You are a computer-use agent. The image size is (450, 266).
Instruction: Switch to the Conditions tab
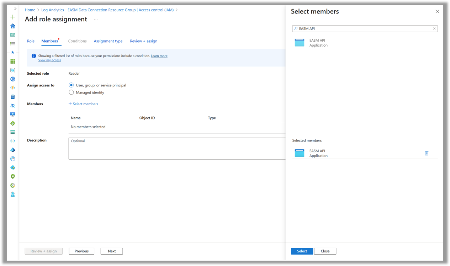(77, 41)
